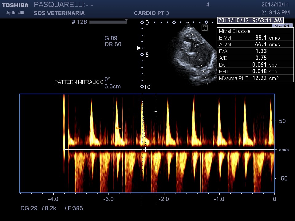Screen dimensions: 295x221
Task: Click the CARDIO PT 3 preset label
Action: click(151, 13)
